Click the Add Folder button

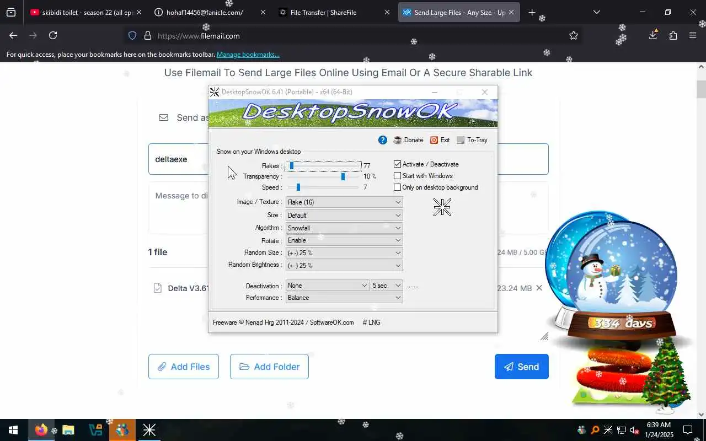pos(269,367)
